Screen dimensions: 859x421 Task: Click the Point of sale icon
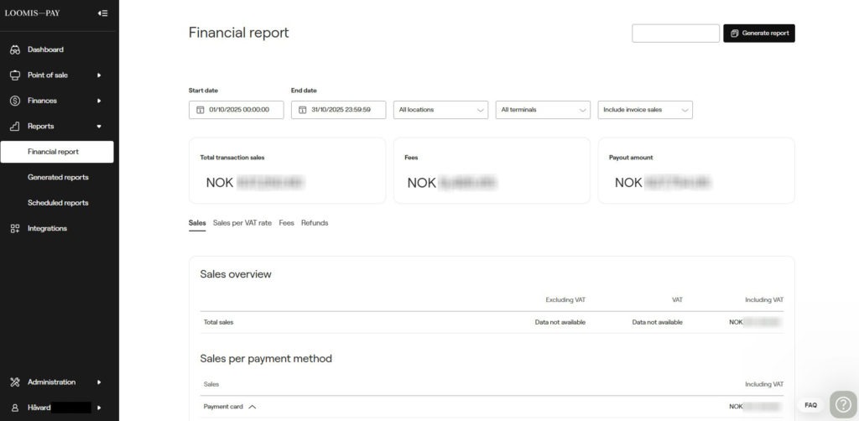15,75
